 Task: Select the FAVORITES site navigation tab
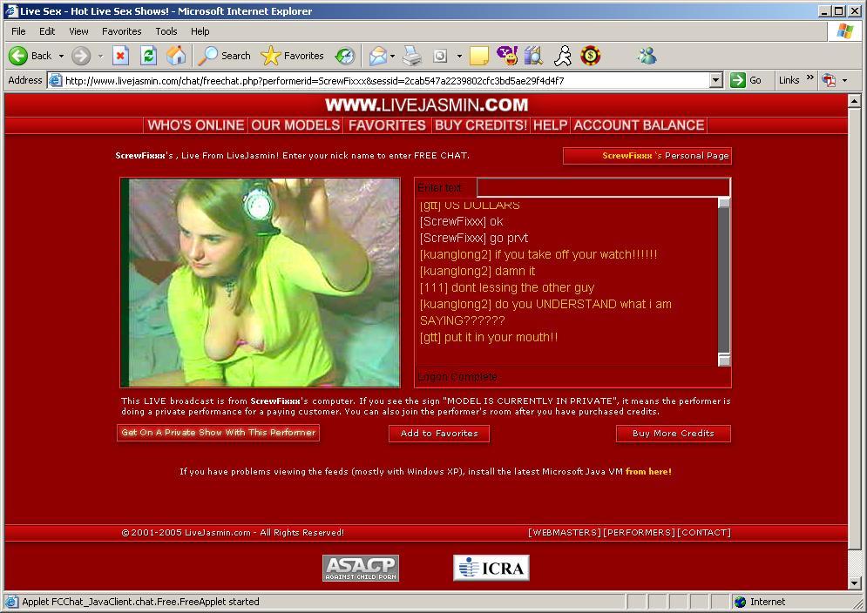[x=387, y=125]
